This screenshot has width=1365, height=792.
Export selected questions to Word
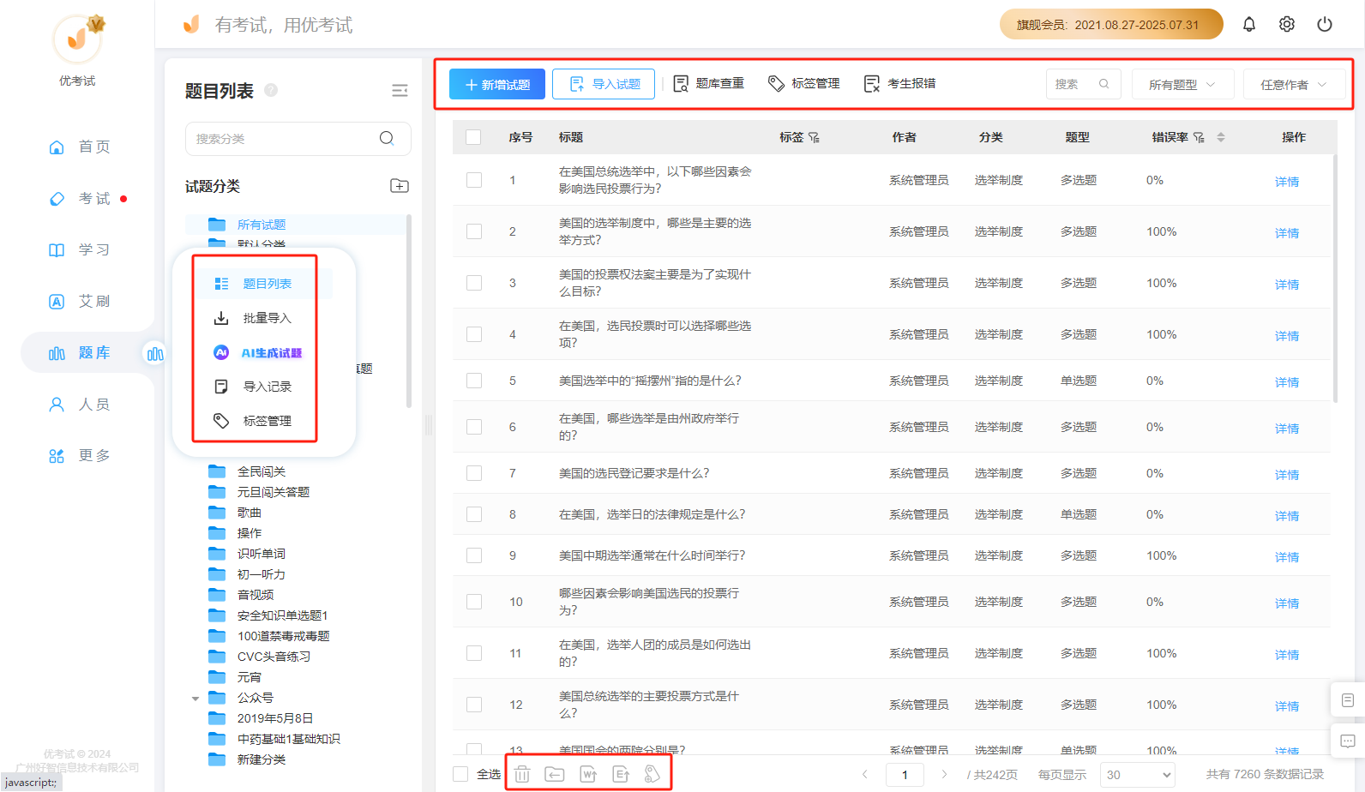tap(588, 774)
